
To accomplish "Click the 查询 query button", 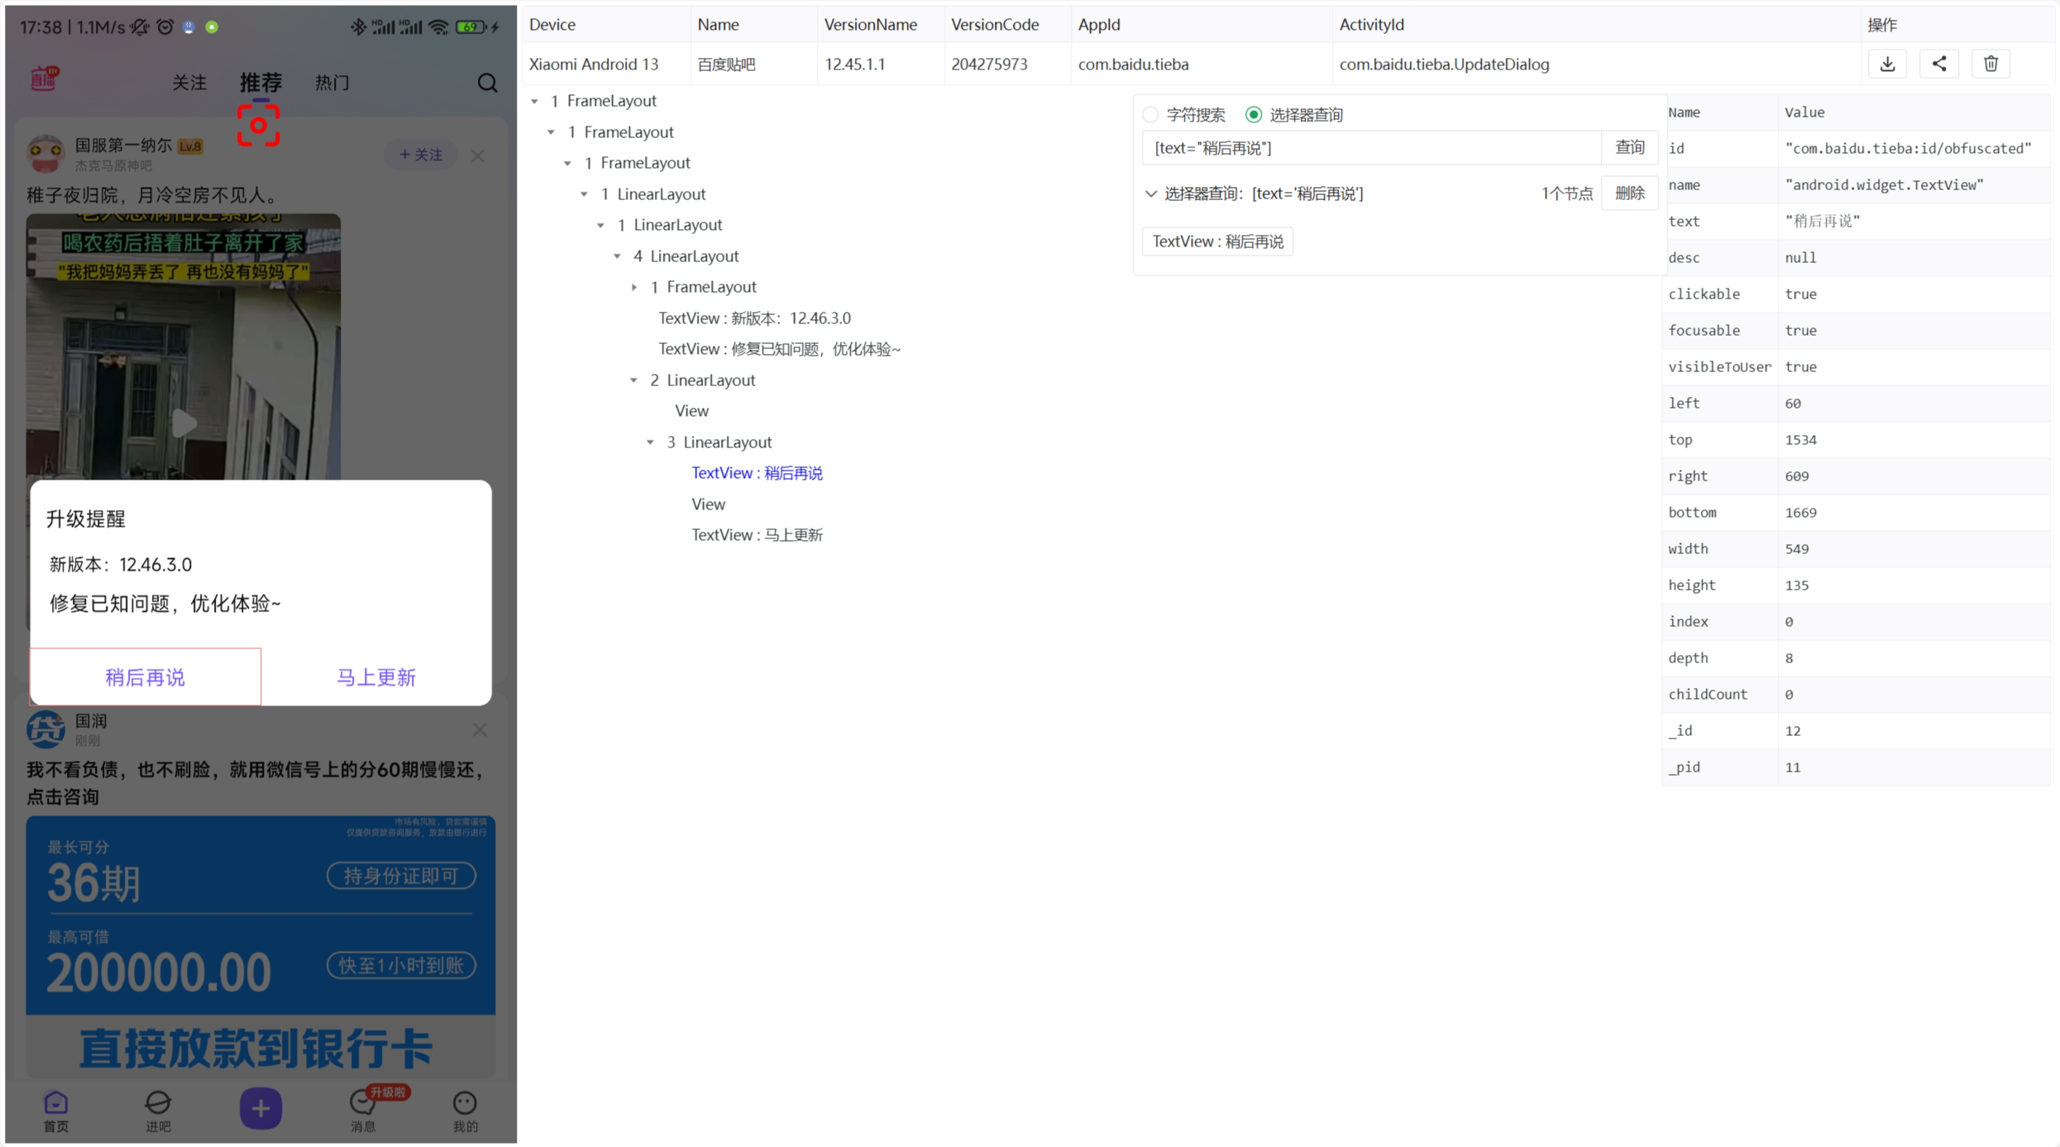I will tap(1629, 147).
